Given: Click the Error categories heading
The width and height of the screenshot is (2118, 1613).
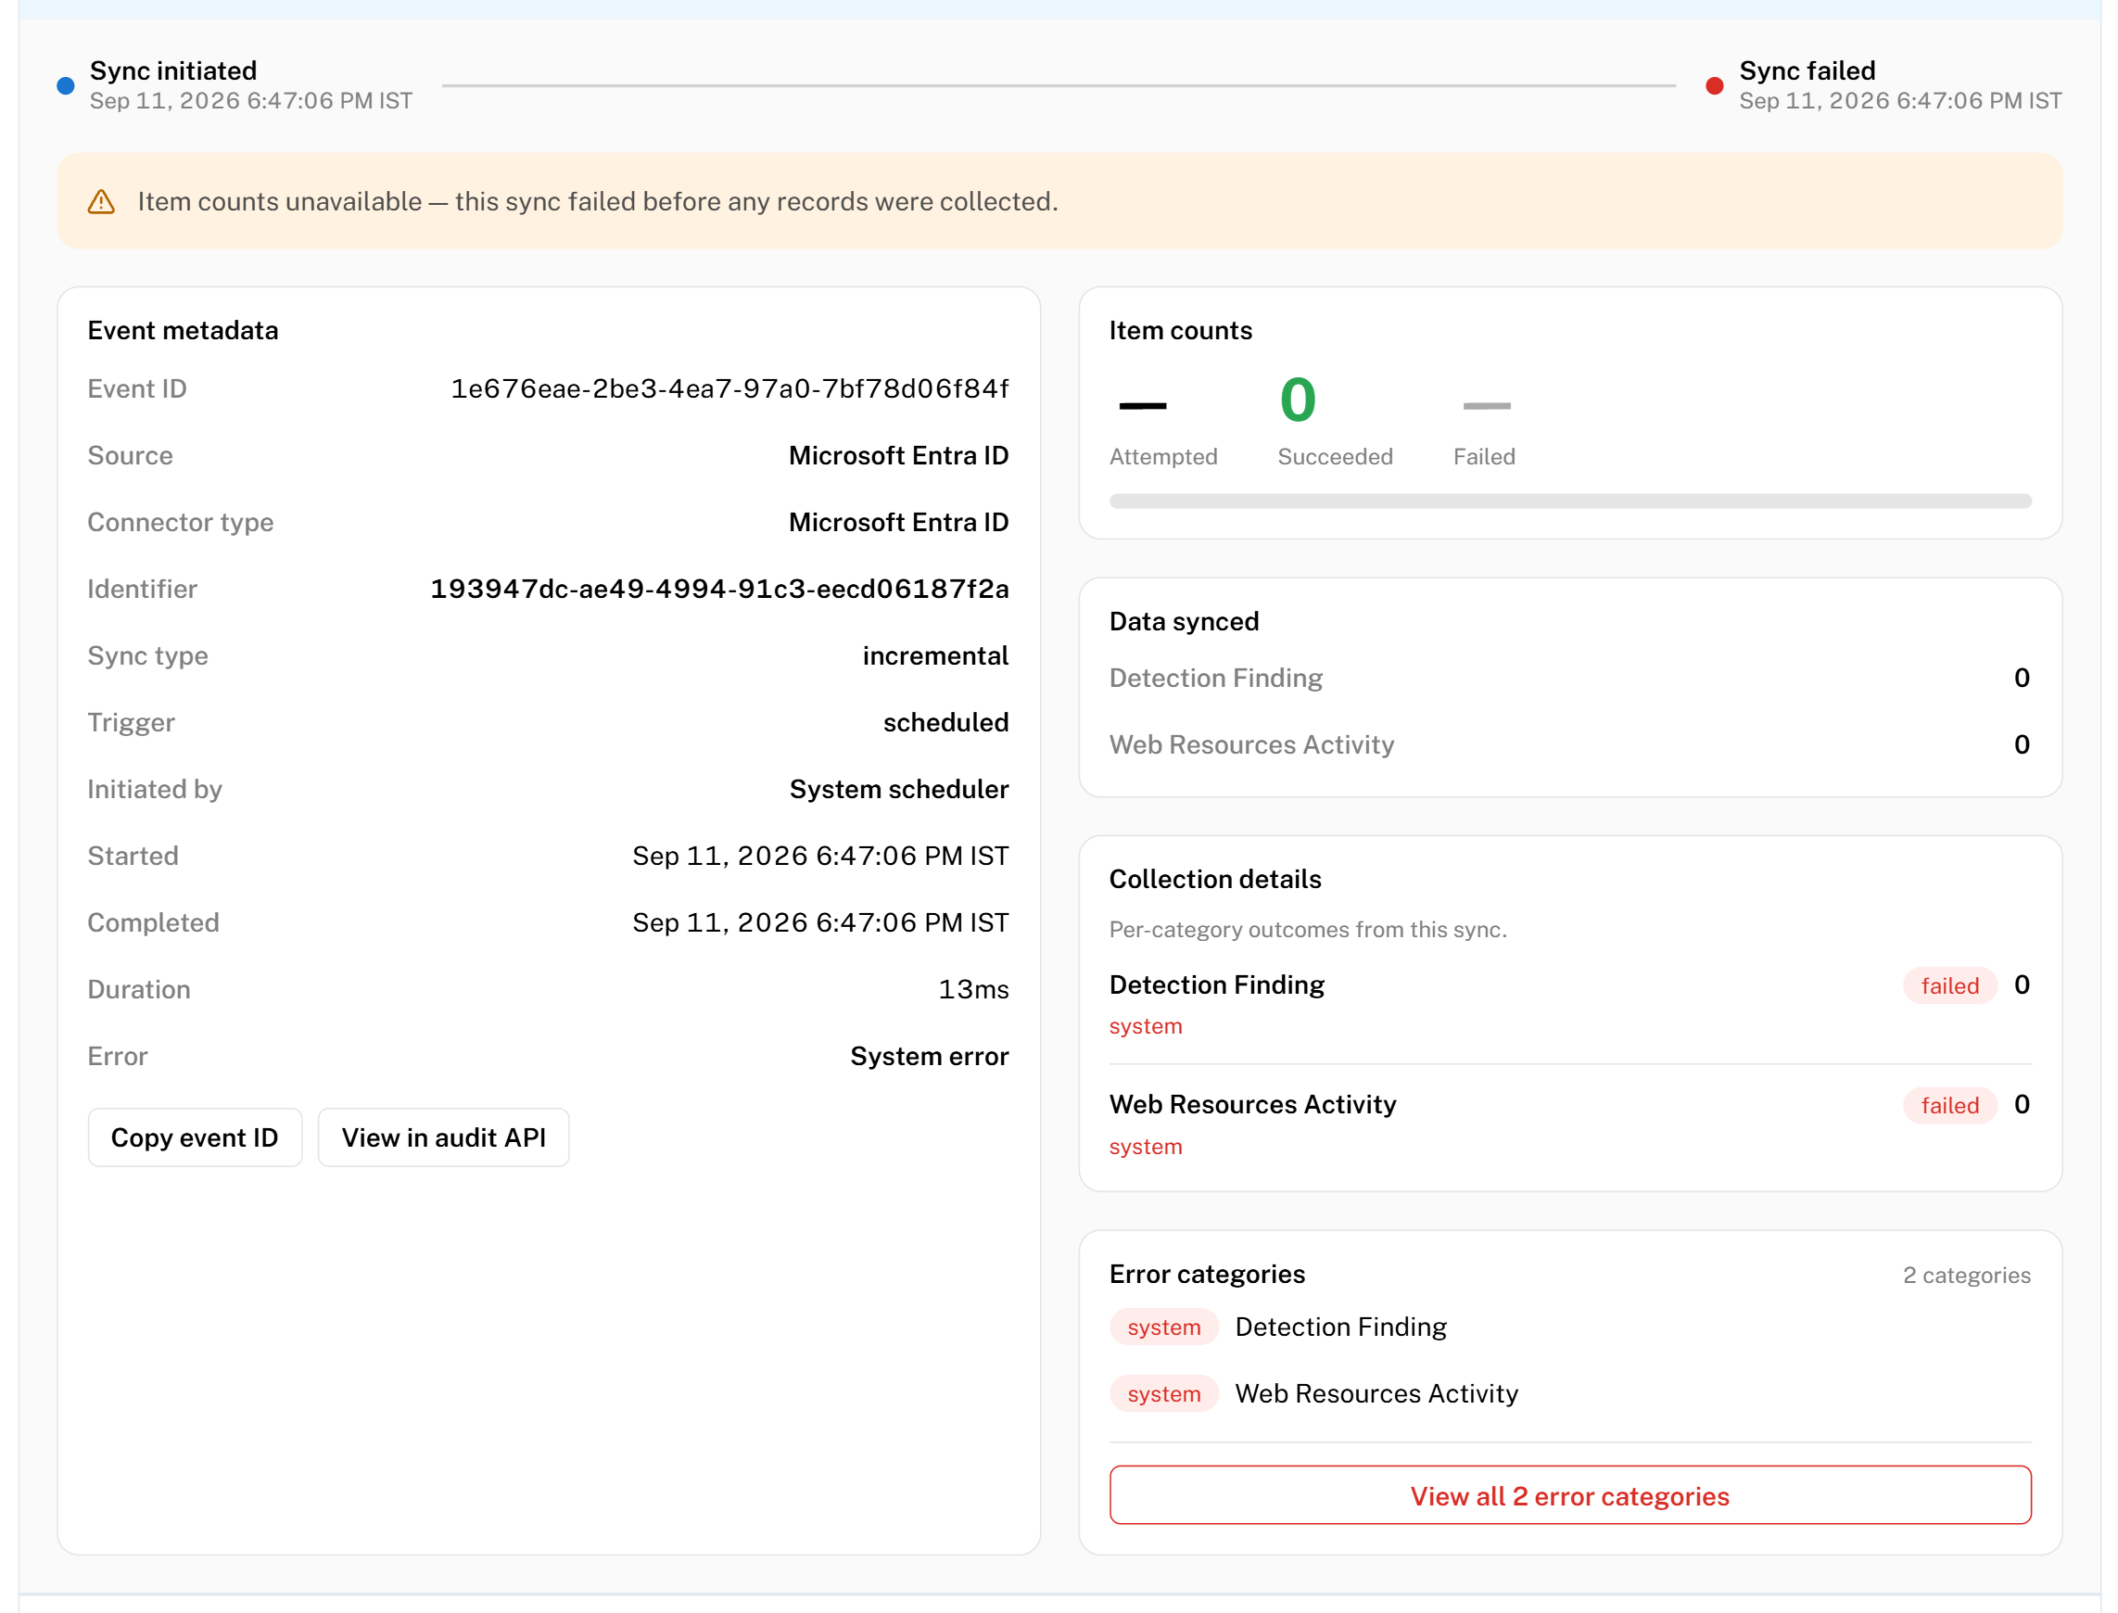Looking at the screenshot, I should (x=1208, y=1274).
